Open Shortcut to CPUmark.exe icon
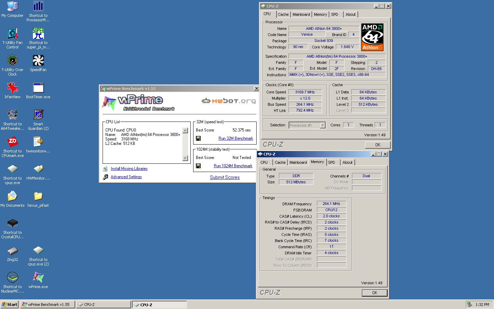Screen dimensions: 494x309 (x=12, y=142)
